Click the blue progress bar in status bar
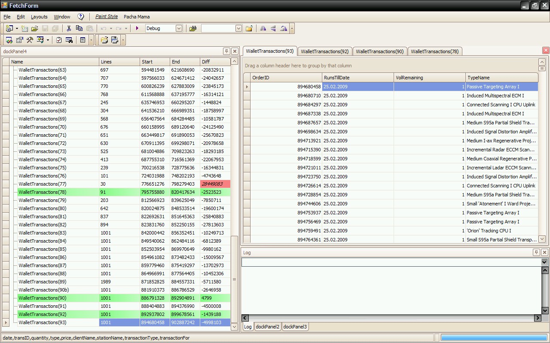 tap(493, 338)
